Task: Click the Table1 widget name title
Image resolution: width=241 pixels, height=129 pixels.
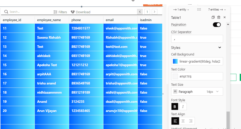Action: tap(176, 18)
